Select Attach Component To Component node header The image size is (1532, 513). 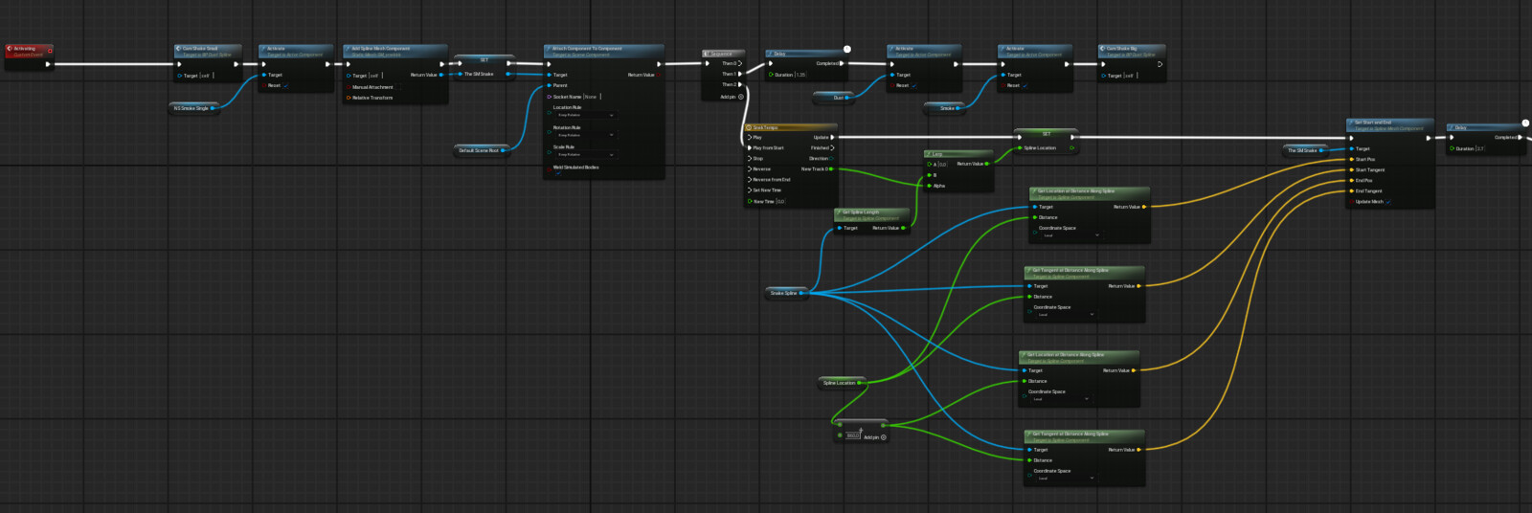[x=603, y=50]
